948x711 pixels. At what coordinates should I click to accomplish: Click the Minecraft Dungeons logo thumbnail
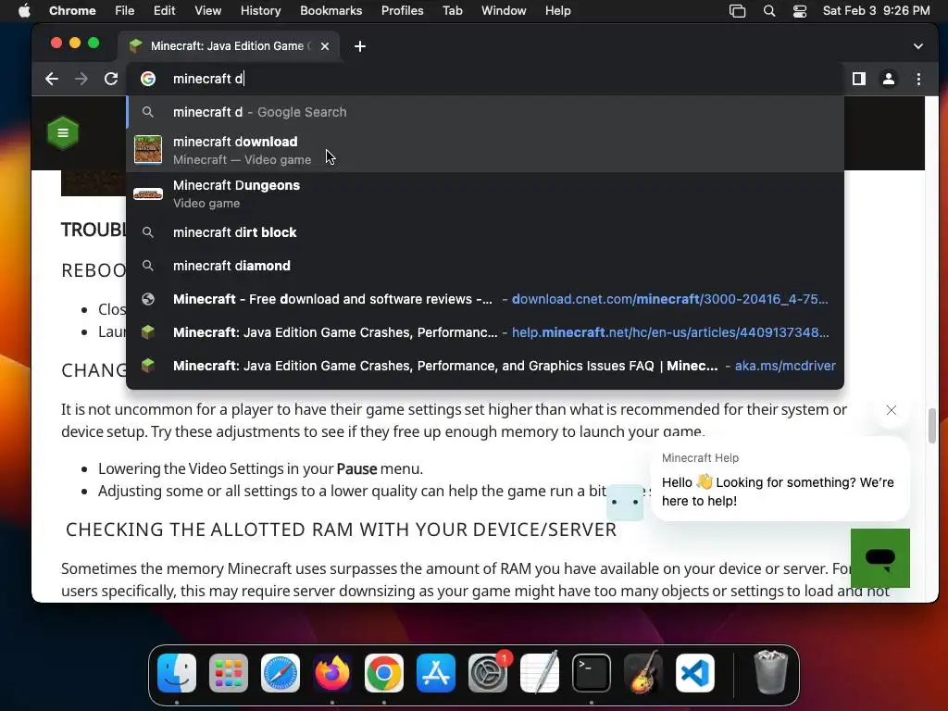[x=148, y=194]
